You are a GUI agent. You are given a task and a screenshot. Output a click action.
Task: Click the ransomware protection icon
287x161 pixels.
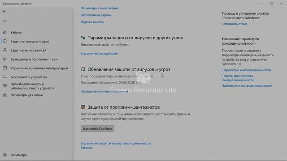point(83,107)
